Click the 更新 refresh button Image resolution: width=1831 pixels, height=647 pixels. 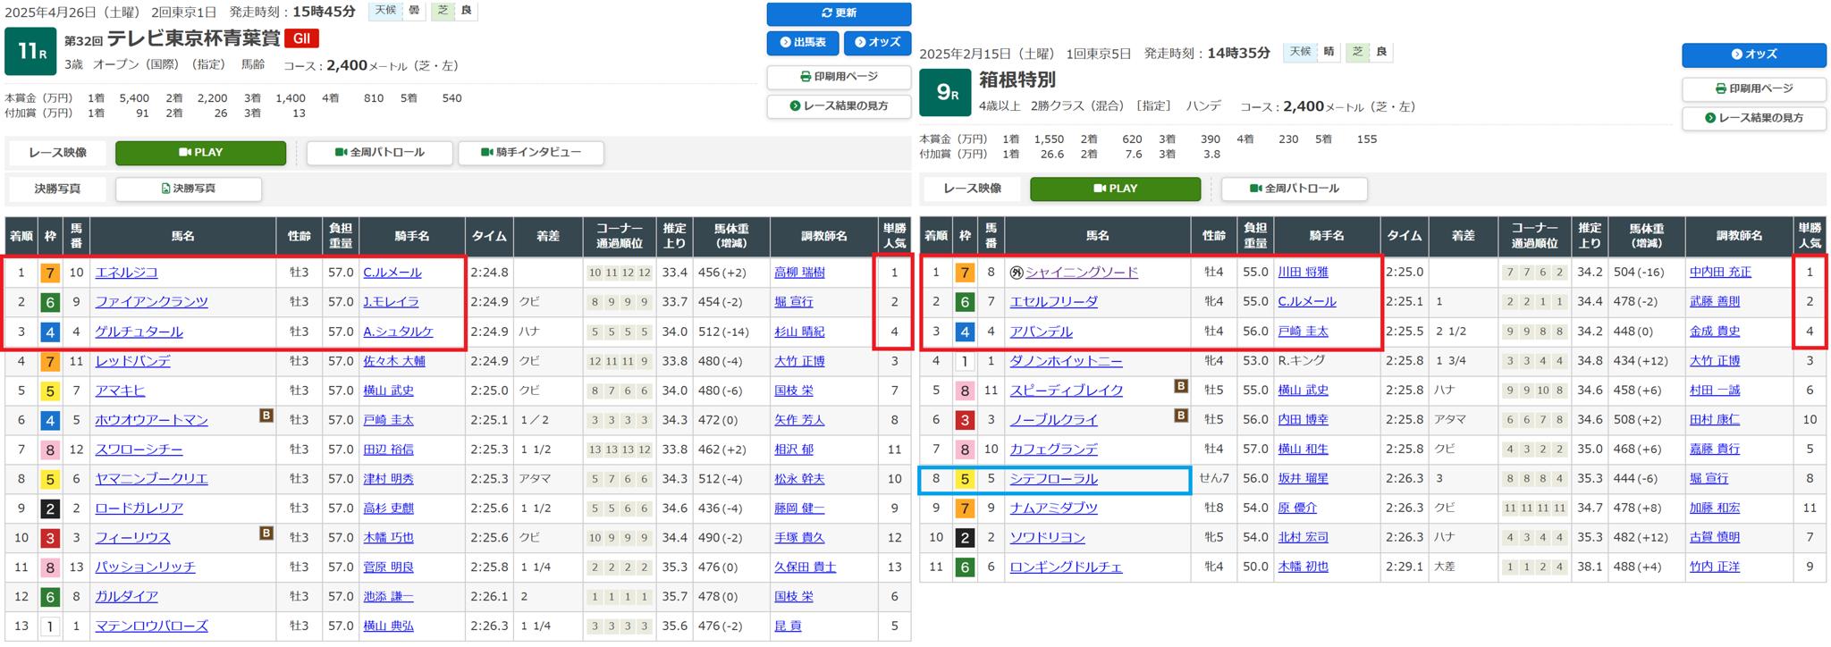coord(839,13)
